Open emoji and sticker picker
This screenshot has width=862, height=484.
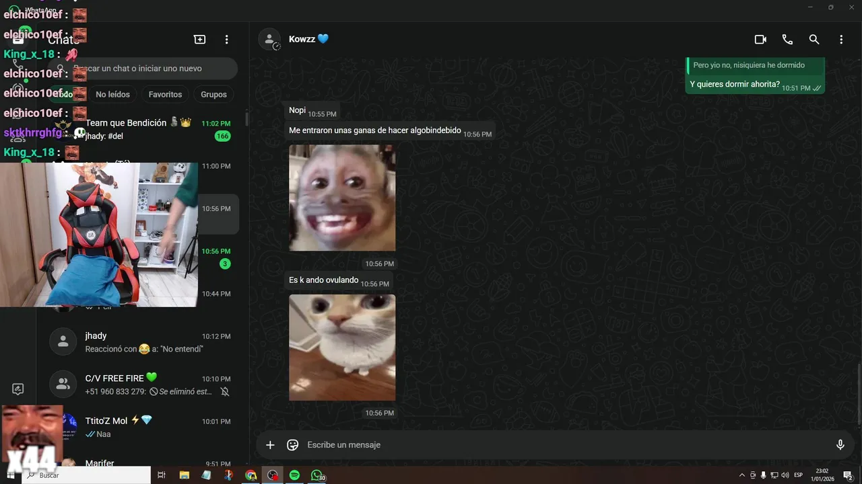click(x=292, y=445)
